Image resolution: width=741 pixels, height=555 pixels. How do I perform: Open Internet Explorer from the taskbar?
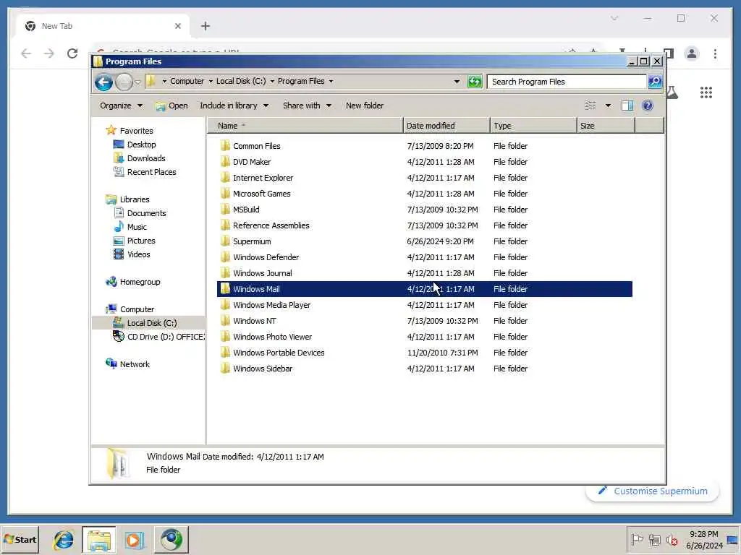(x=64, y=540)
